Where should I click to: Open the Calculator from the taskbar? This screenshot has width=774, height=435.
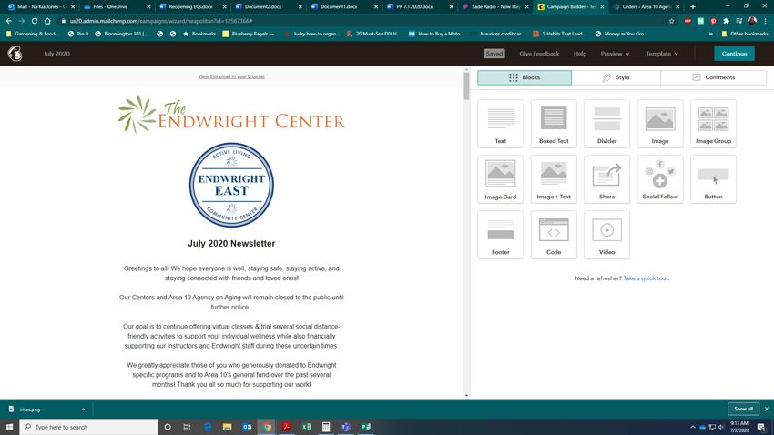326,427
